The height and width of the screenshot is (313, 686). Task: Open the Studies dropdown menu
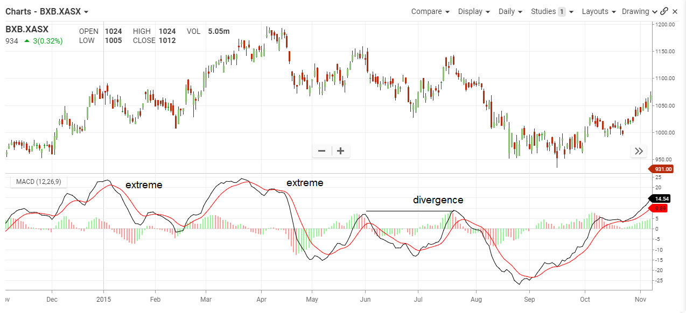coord(552,11)
